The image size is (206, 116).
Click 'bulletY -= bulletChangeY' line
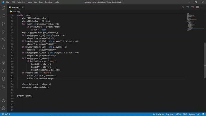tap(41, 79)
